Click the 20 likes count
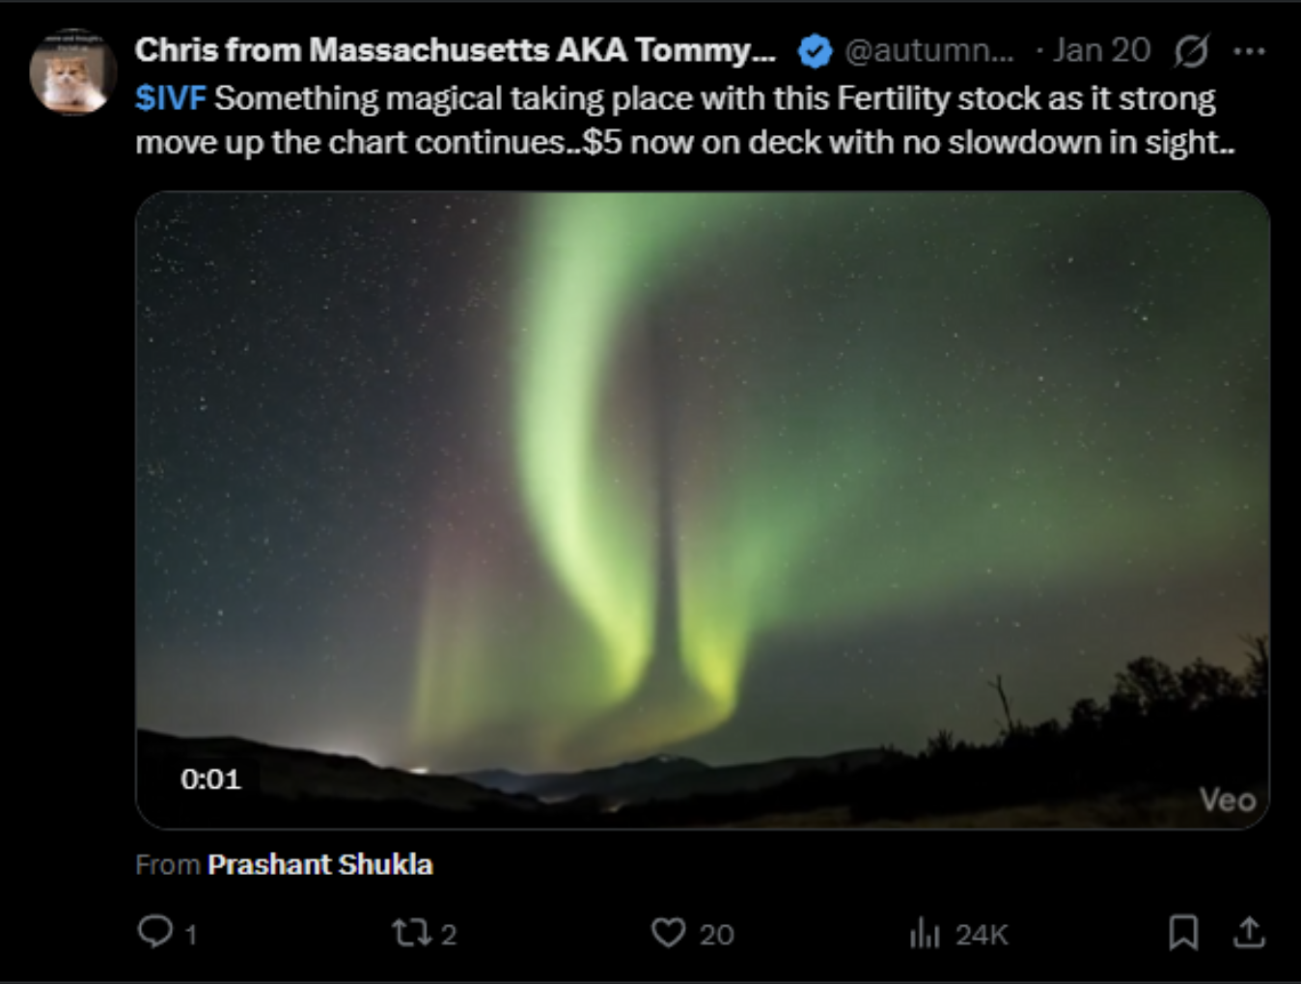 pyautogui.click(x=716, y=934)
